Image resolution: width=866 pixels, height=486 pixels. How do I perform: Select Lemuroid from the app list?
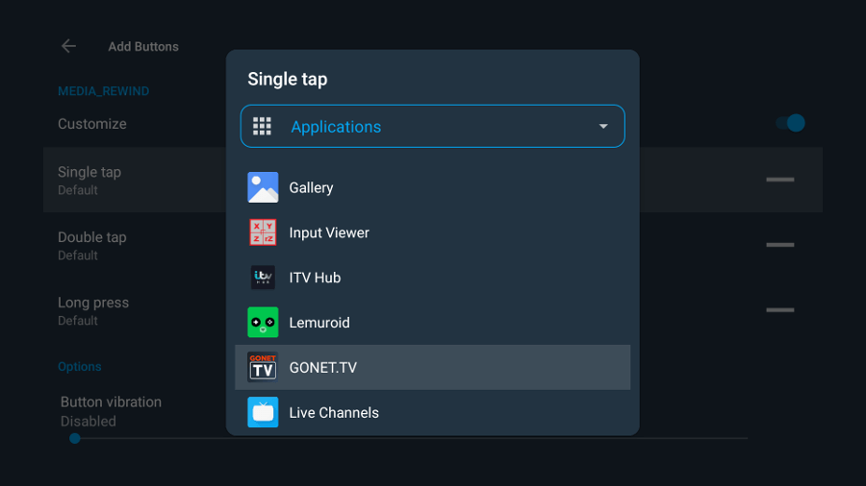(319, 323)
